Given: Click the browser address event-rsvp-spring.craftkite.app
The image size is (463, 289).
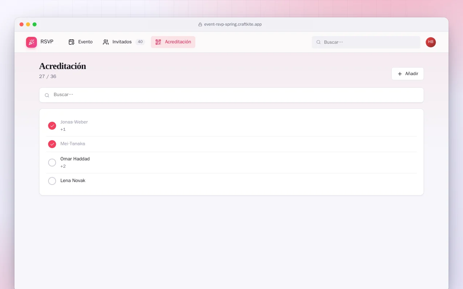Looking at the screenshot, I should point(233,25).
